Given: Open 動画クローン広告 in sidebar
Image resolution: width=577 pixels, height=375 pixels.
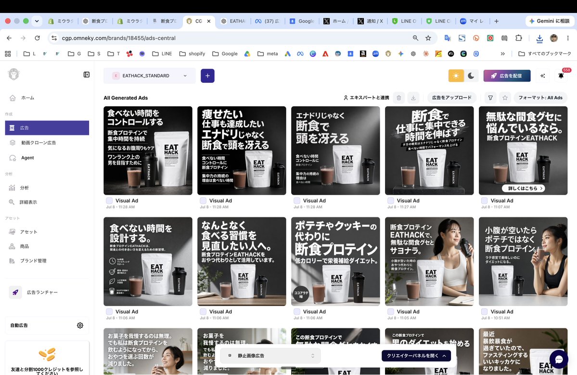Looking at the screenshot, I should click(x=47, y=143).
